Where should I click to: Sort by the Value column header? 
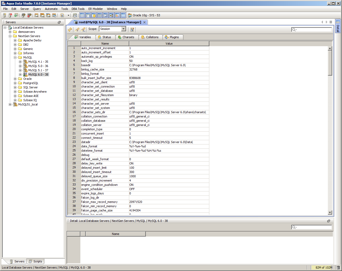click(169, 44)
